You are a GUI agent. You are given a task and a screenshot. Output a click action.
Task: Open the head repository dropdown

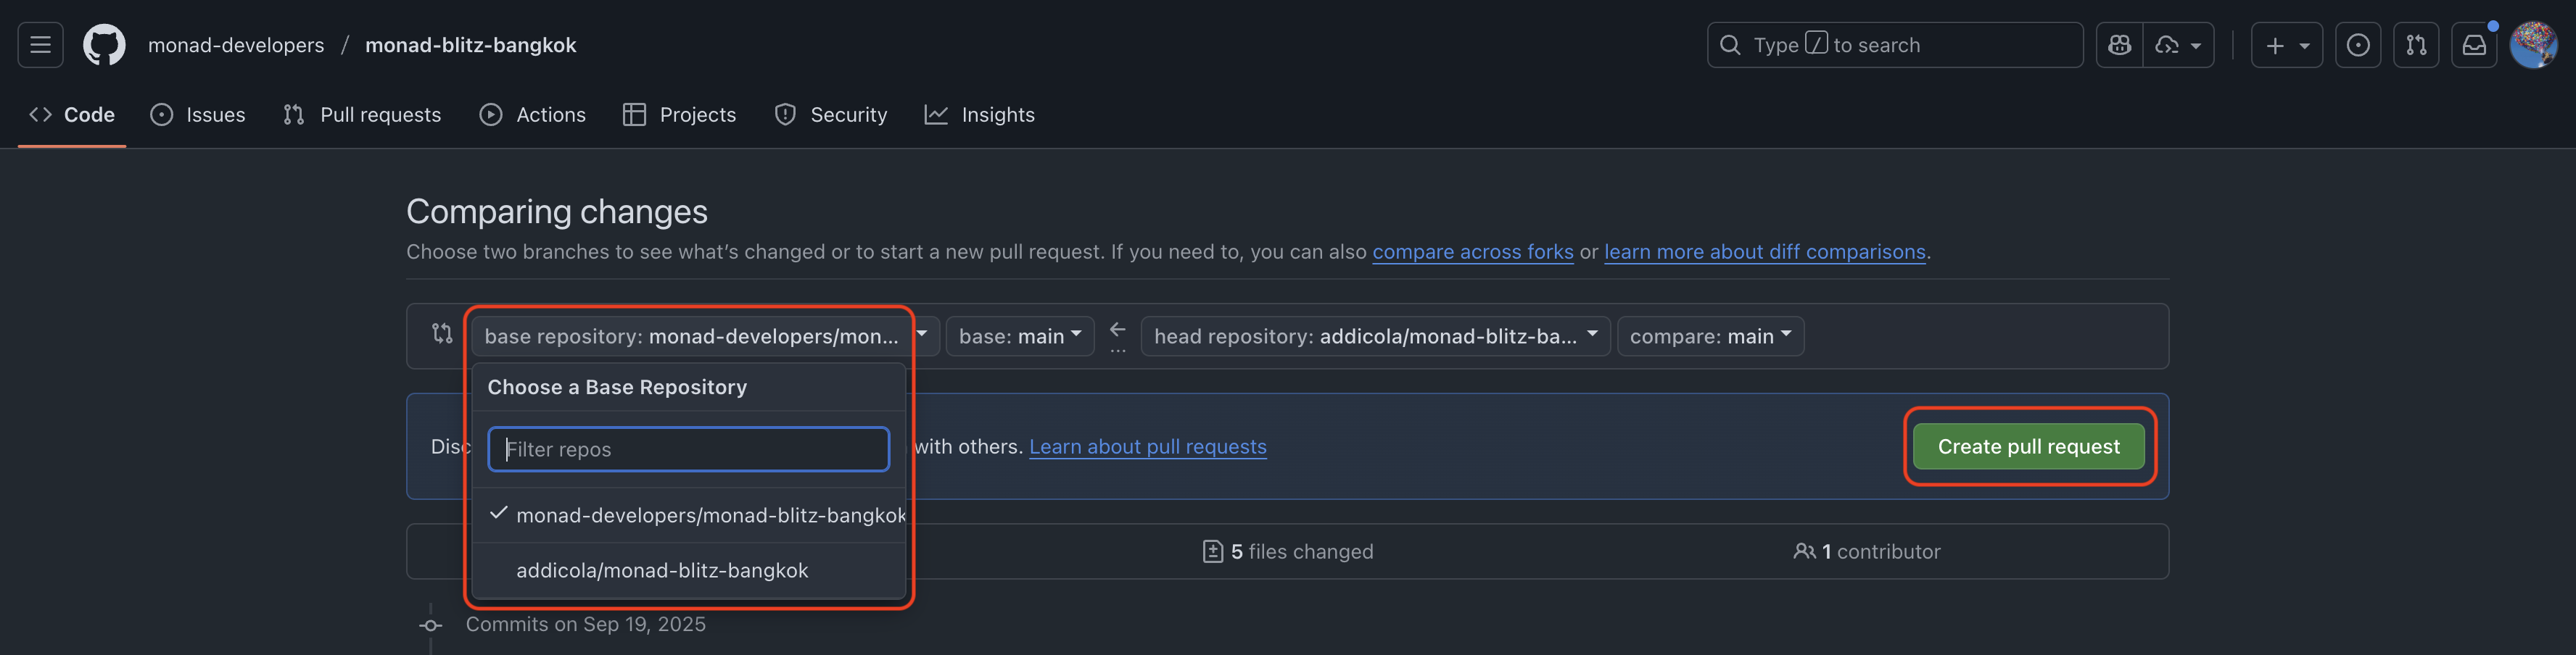(x=1375, y=336)
